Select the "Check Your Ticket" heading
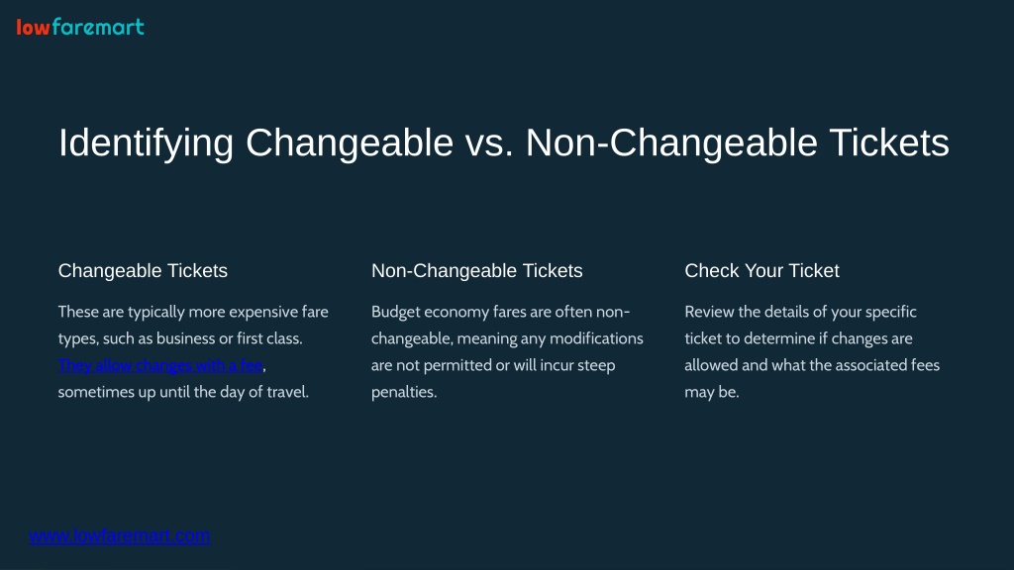1014x570 pixels. pos(761,271)
